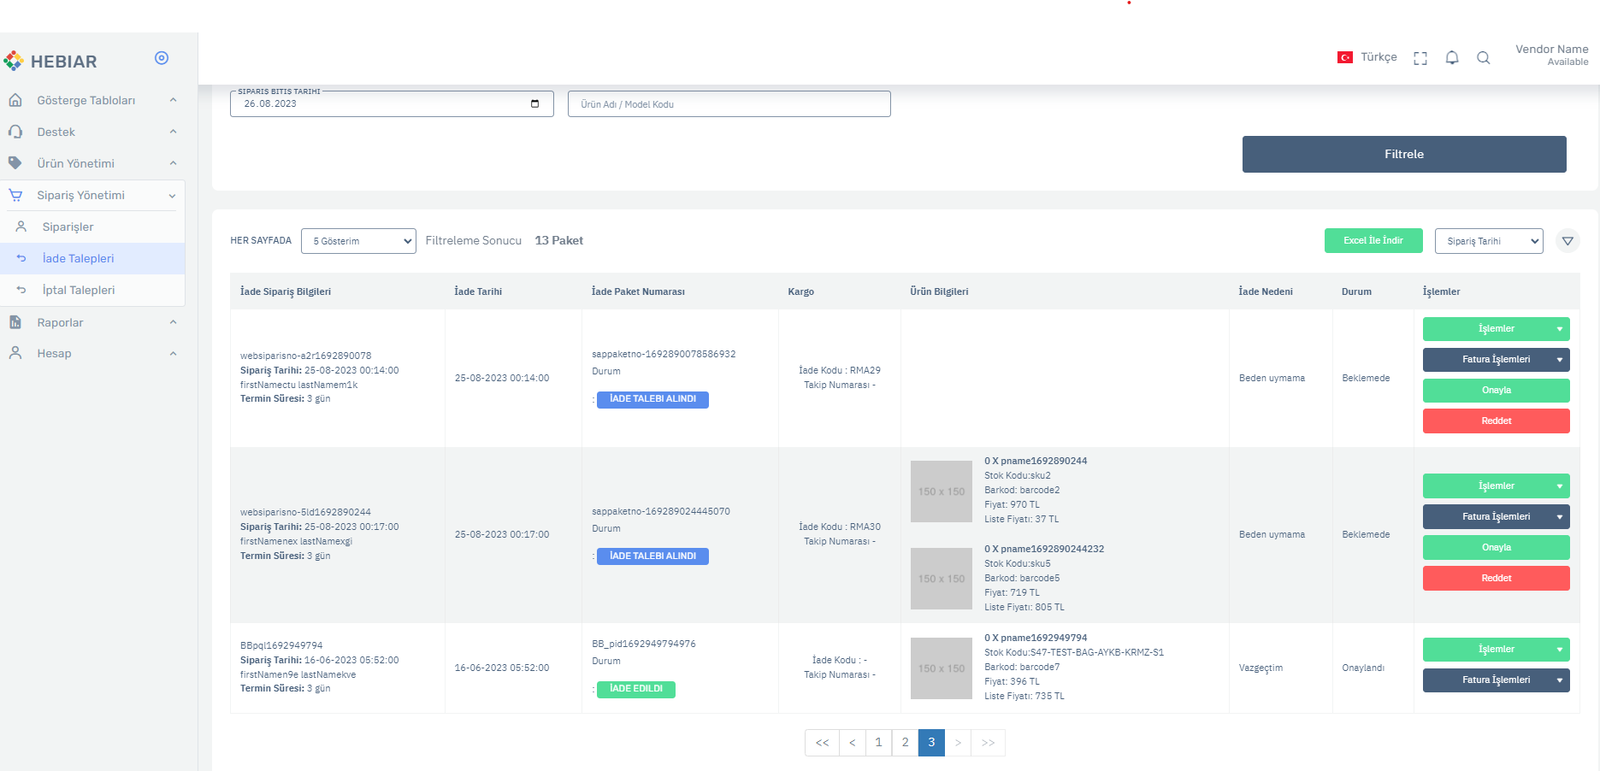Image resolution: width=1600 pixels, height=771 pixels.
Task: Go to page 1
Action: pos(878,743)
